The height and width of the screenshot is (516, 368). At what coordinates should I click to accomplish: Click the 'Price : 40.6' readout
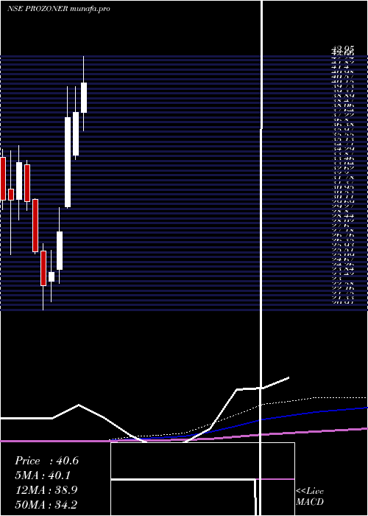46,461
